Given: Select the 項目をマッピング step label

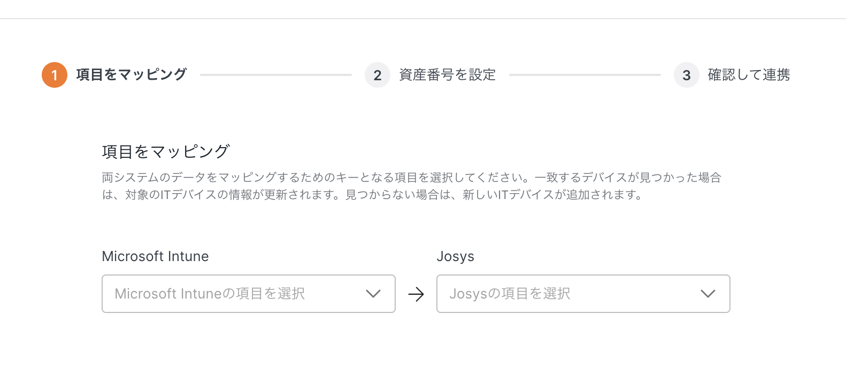Looking at the screenshot, I should pyautogui.click(x=132, y=74).
